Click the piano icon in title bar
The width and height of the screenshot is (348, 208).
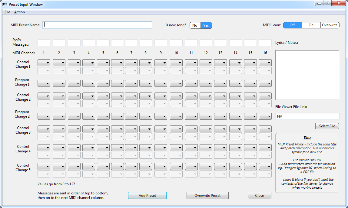click(5, 5)
